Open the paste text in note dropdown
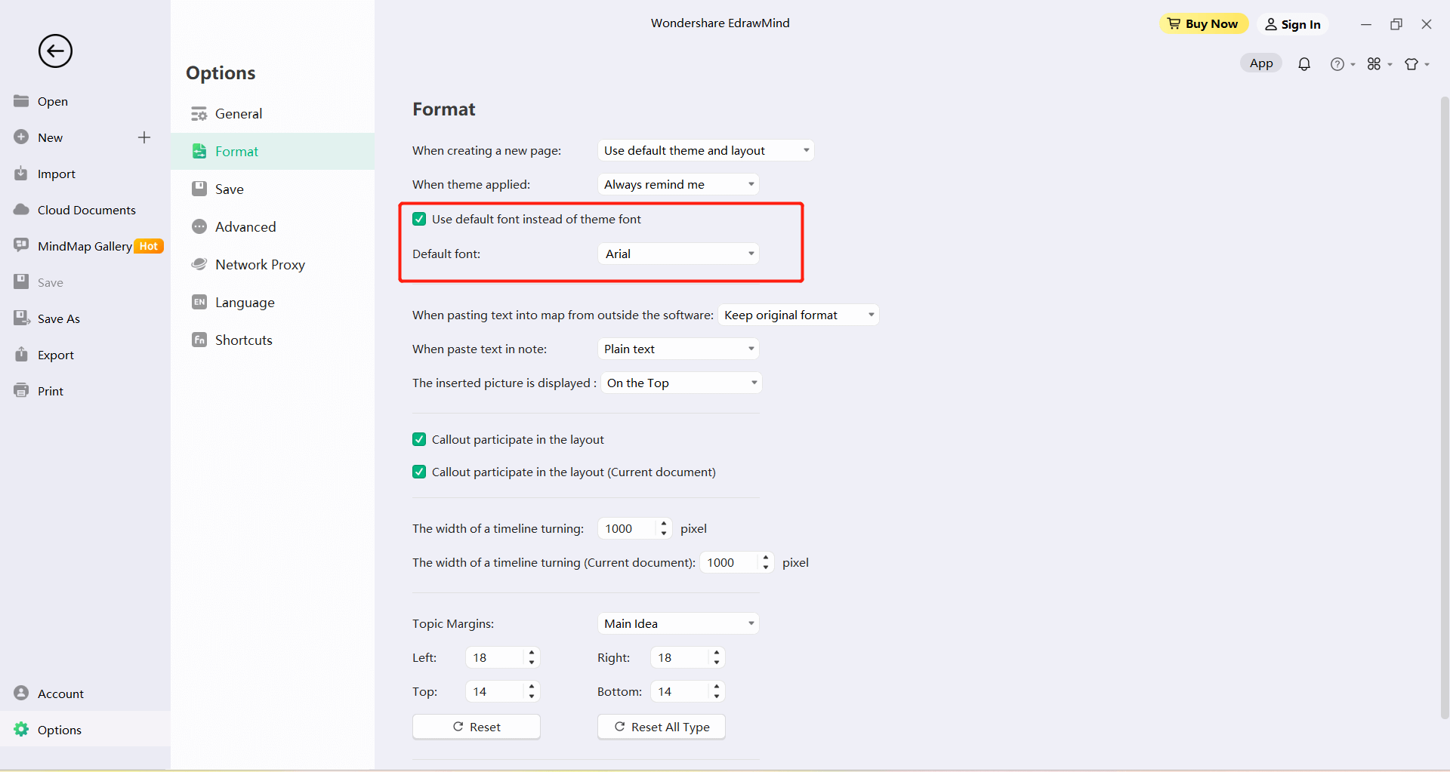The width and height of the screenshot is (1450, 772). coord(678,349)
